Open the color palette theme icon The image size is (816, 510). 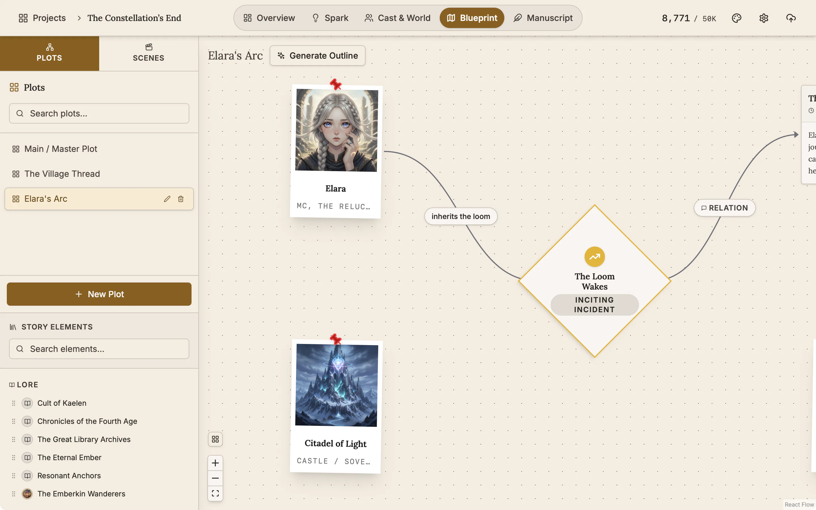[x=736, y=18]
